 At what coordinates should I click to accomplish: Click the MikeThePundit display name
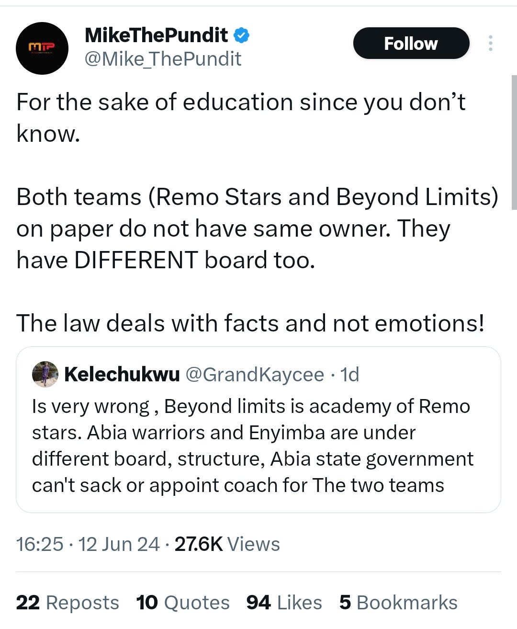pyautogui.click(x=156, y=35)
